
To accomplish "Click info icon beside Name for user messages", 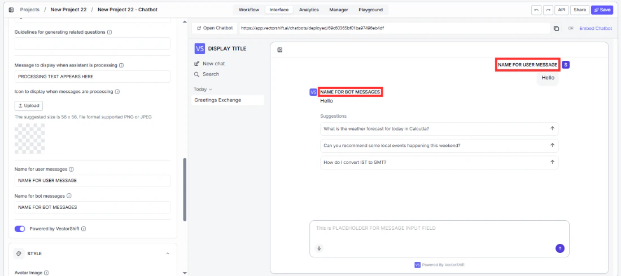I will (x=71, y=169).
